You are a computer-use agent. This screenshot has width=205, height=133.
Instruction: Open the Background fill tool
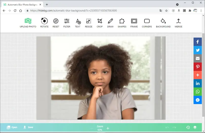pos(163,21)
